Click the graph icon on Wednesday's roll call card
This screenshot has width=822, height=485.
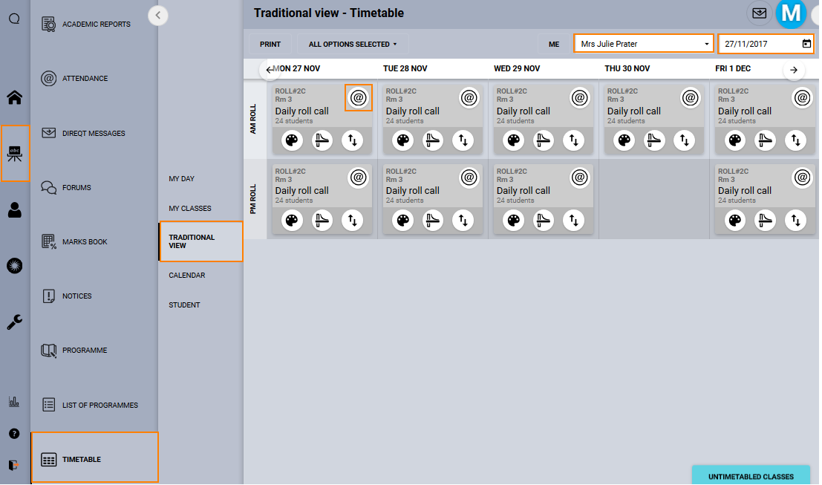[544, 140]
